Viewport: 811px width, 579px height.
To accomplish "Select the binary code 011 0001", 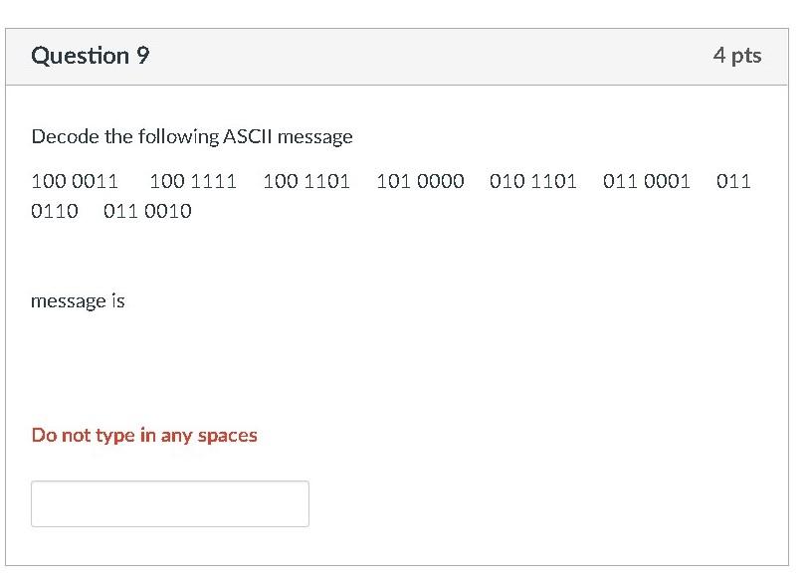I will (x=647, y=181).
